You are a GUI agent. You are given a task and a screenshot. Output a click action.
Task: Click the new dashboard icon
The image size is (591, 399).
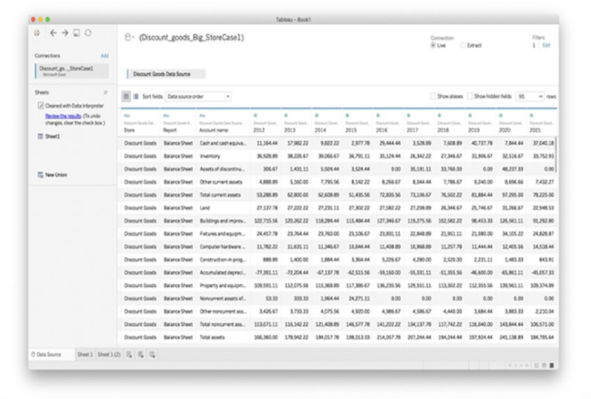pyautogui.click(x=141, y=355)
